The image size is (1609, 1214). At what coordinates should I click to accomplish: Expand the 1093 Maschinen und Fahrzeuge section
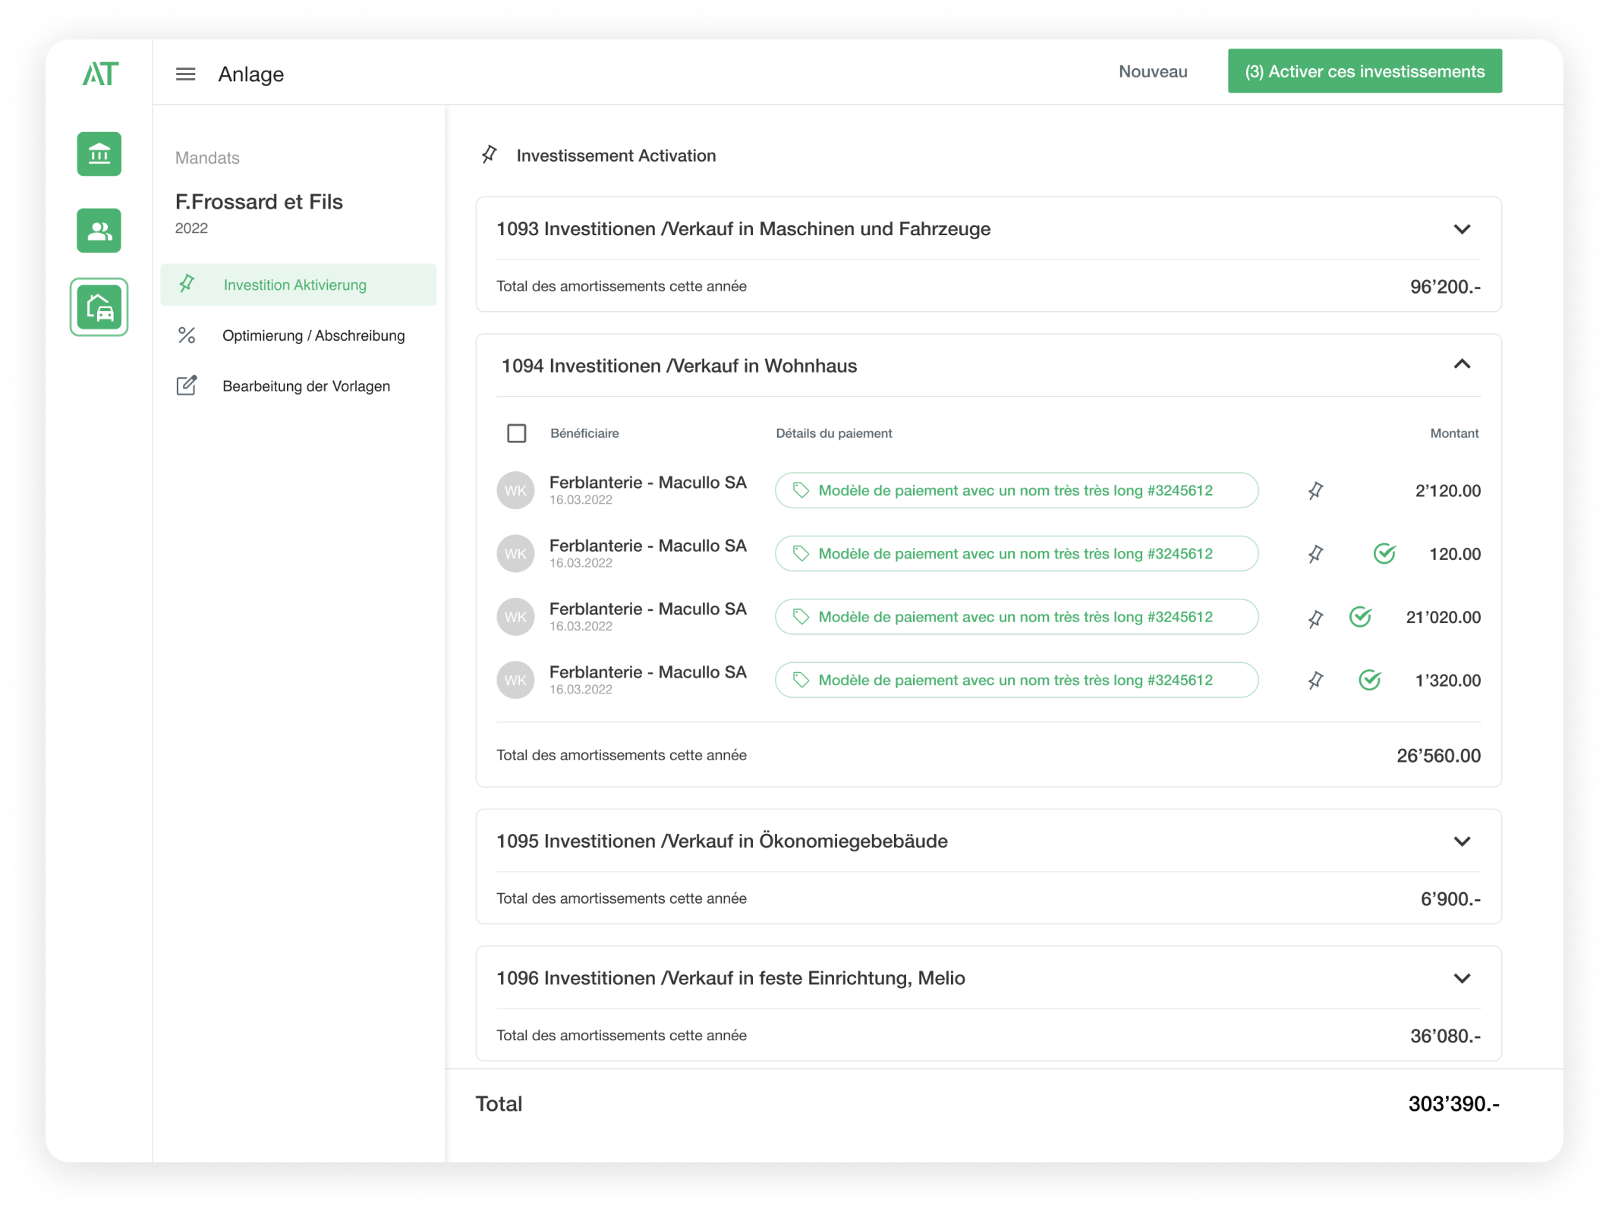[1462, 229]
